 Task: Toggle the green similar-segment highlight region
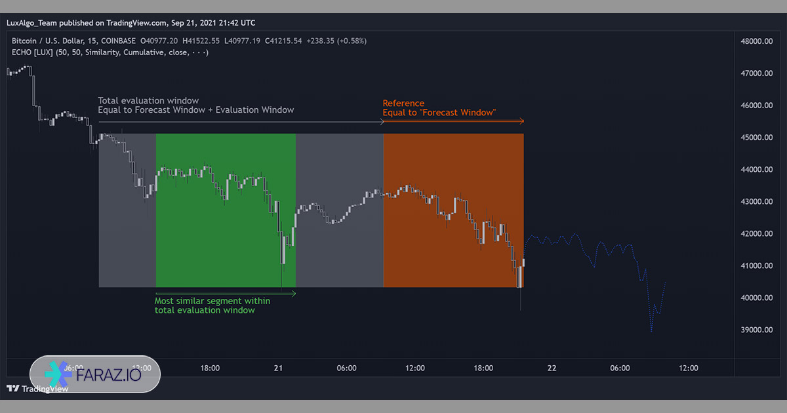(226, 210)
